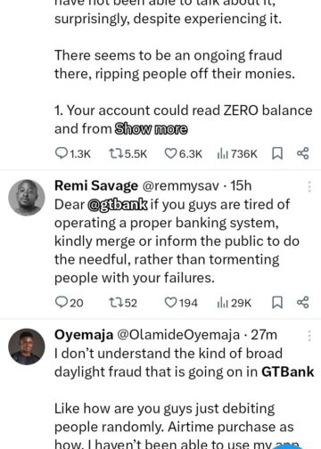View 29K views analytics on Remi's tweet

pyautogui.click(x=234, y=303)
